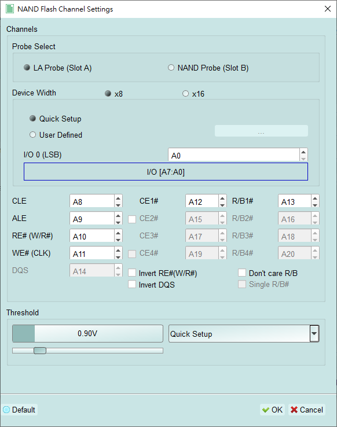Decrease RE# (W/R#) channel value
This screenshot has height=427, width=337.
[x=118, y=240]
